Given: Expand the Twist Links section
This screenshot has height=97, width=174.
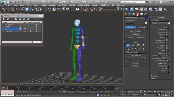Looking at the screenshot, I should (x=154, y=76).
